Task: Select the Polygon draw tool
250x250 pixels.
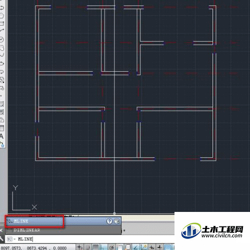Action: (1, 16)
